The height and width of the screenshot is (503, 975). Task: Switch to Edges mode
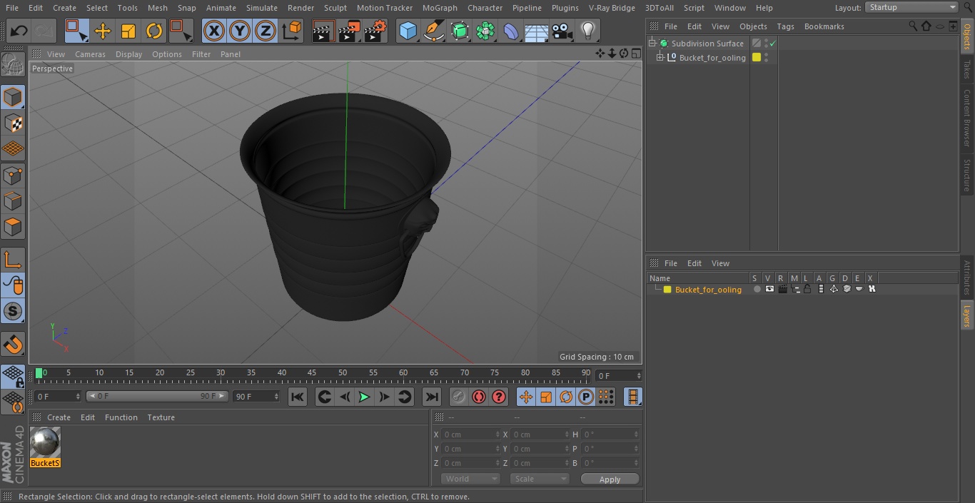click(13, 200)
